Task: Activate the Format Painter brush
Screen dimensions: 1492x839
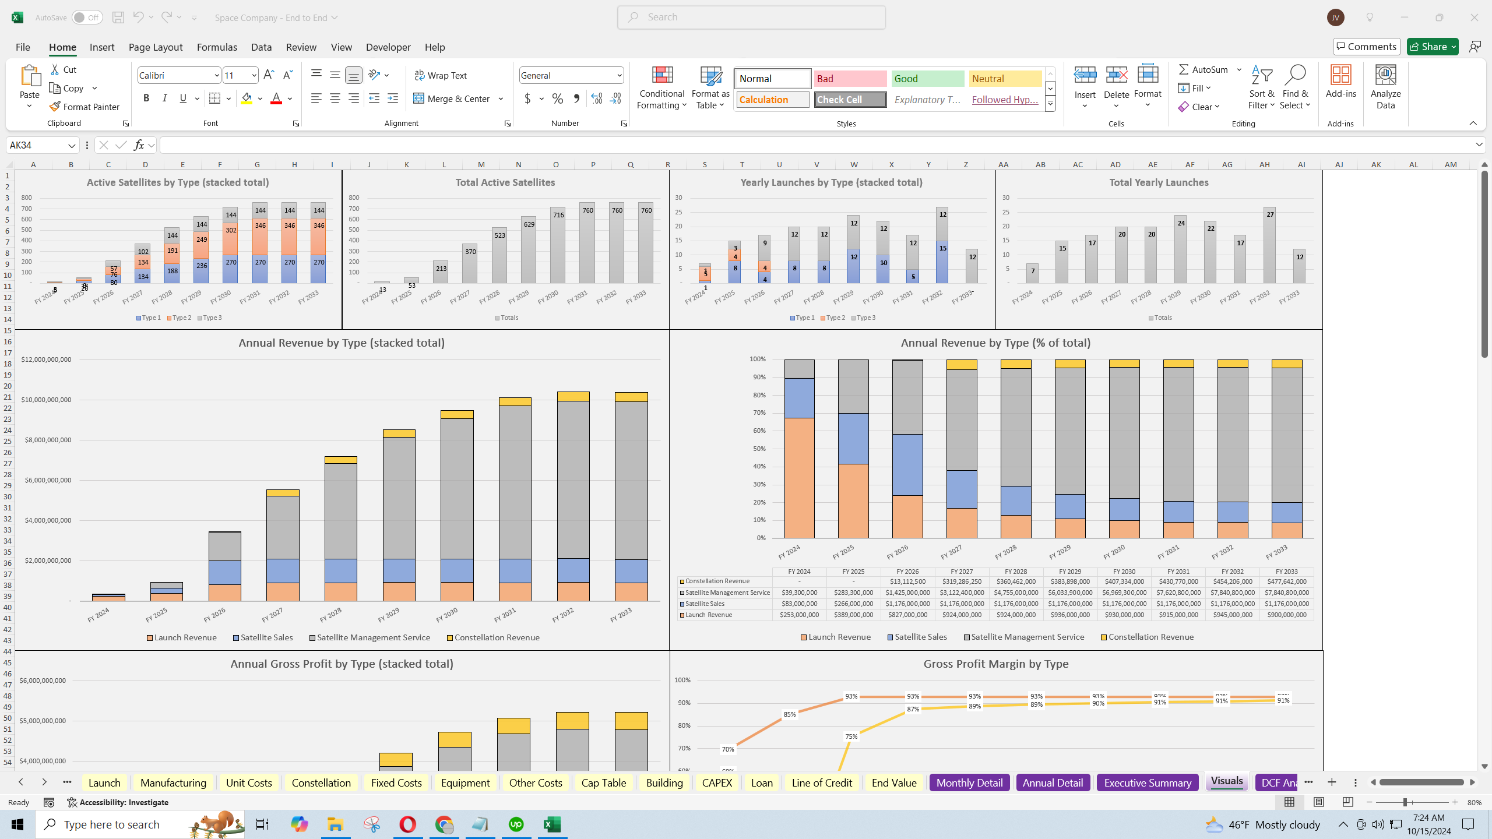Action: 85,107
